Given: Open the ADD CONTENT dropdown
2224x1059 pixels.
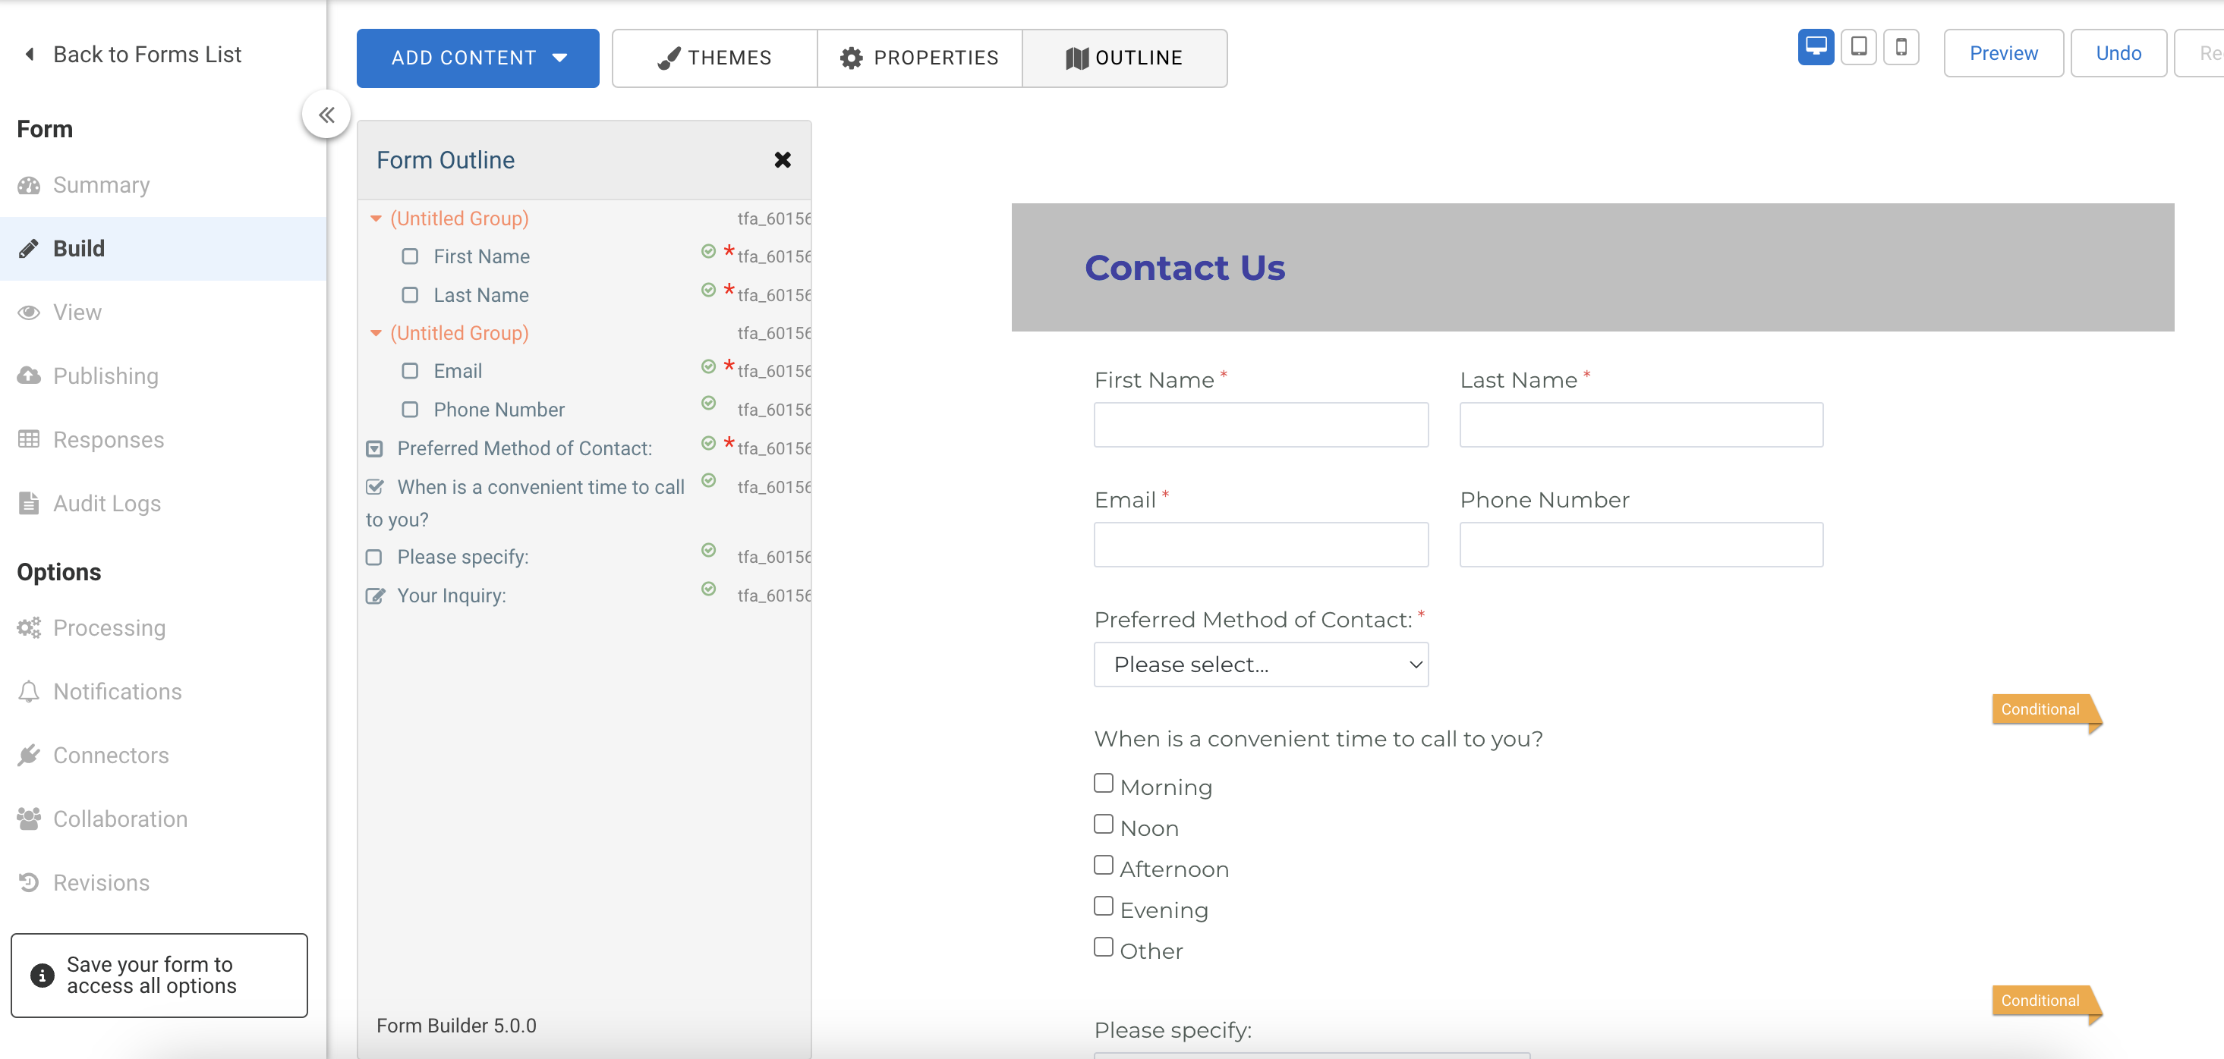Looking at the screenshot, I should 477,58.
